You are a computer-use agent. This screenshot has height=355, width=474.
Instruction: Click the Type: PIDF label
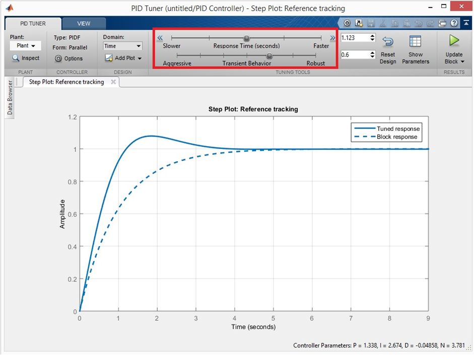point(67,37)
